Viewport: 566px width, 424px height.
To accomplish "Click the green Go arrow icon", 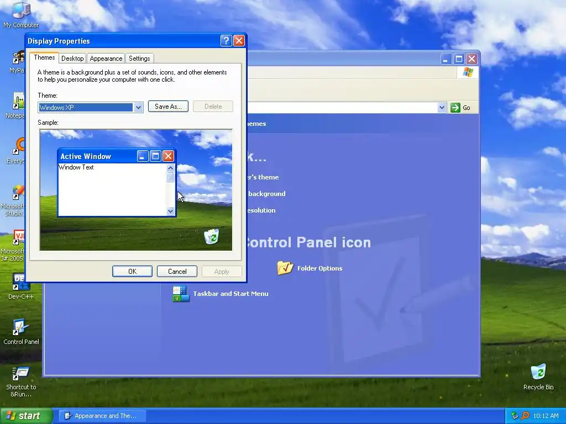I will [455, 108].
